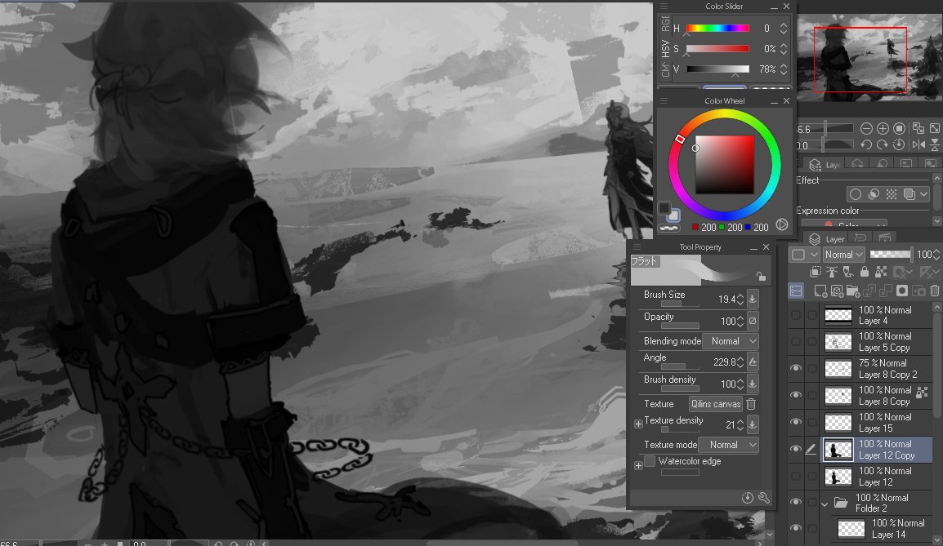Hide Layer 12 Copy

tap(796, 450)
